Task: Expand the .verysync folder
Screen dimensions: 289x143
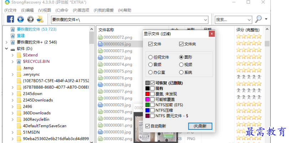Action: click(x=12, y=74)
